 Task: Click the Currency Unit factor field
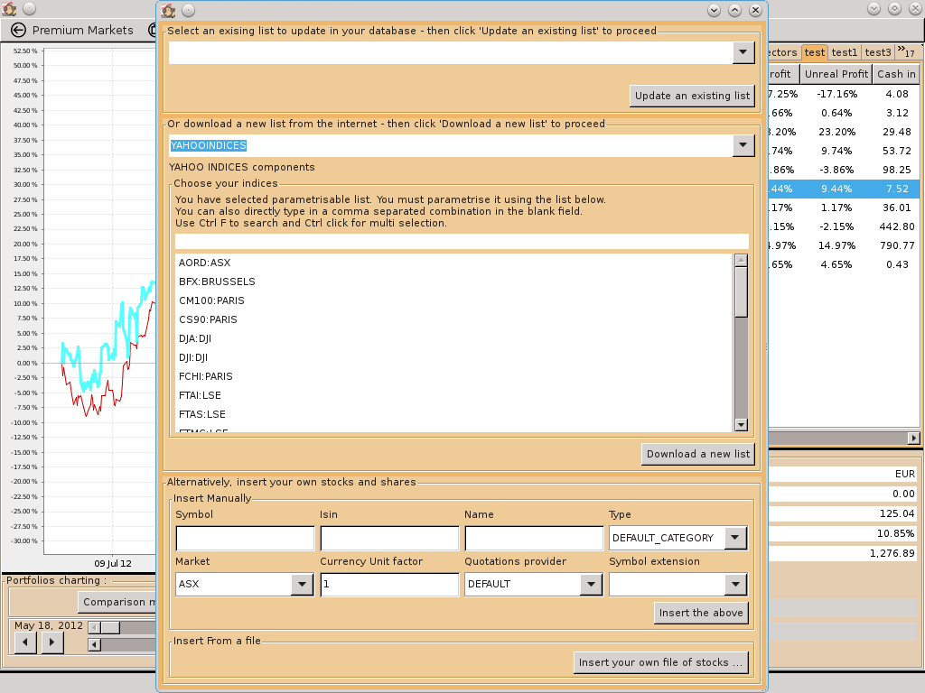[389, 585]
